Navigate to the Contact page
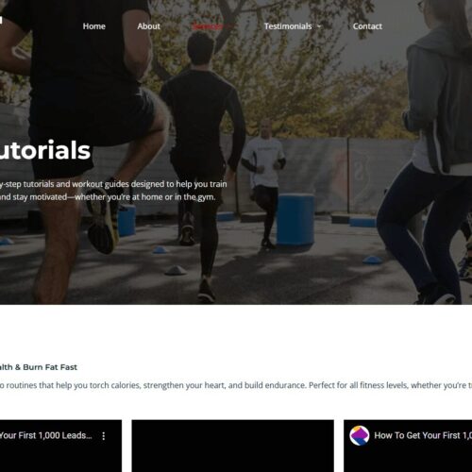The width and height of the screenshot is (472, 472). (x=367, y=26)
